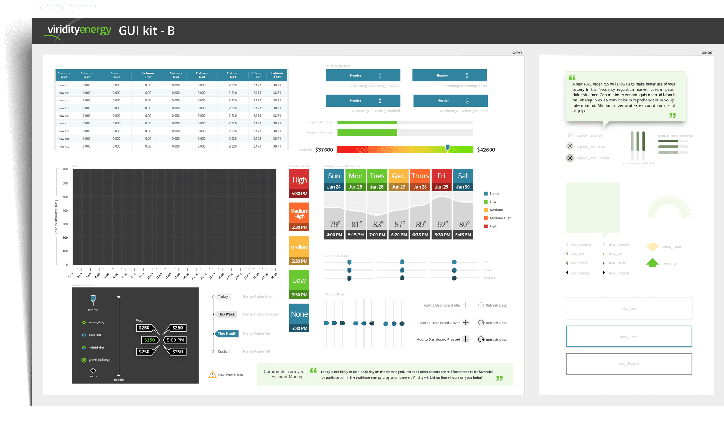Click Add to Dashboard Hover plus icon
The image size is (724, 426).
click(466, 322)
